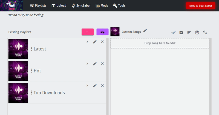Click the playlists list scrollbar
219x115 pixels.
[x=107, y=77]
